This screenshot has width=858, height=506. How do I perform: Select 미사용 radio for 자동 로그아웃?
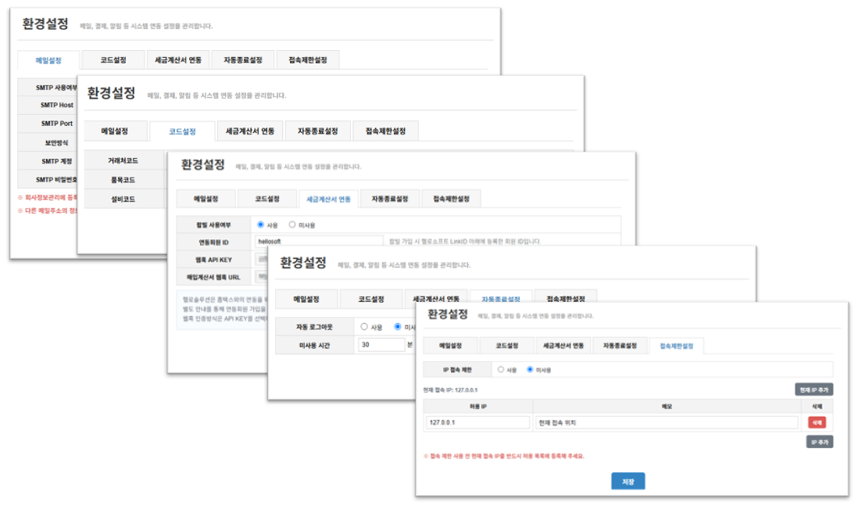tap(398, 326)
